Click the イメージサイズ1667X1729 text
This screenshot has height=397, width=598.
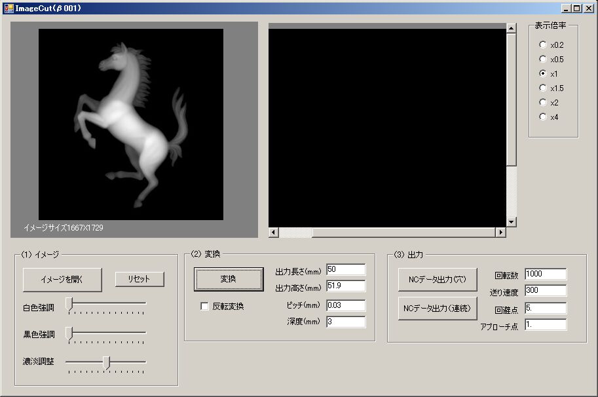pyautogui.click(x=64, y=228)
